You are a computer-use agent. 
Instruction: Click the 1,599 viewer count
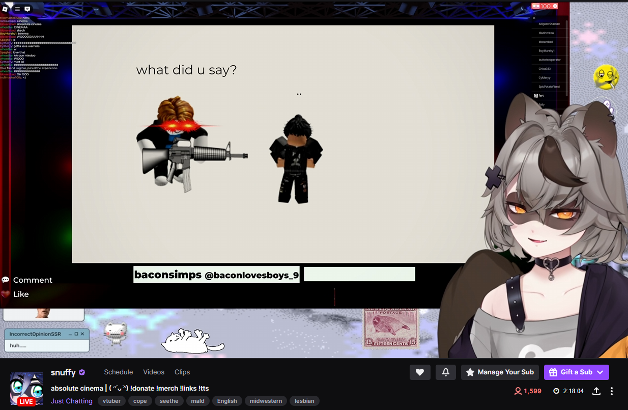[x=533, y=391]
